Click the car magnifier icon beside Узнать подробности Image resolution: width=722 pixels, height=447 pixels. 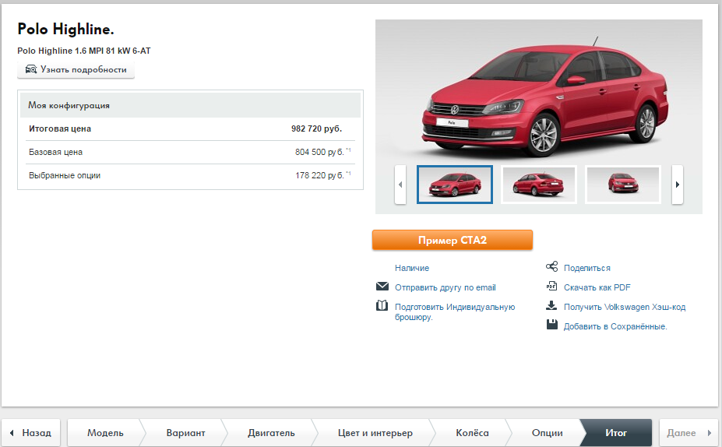pos(31,69)
